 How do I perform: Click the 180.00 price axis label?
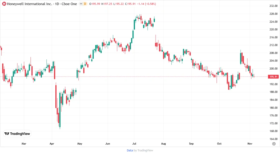click(273, 108)
